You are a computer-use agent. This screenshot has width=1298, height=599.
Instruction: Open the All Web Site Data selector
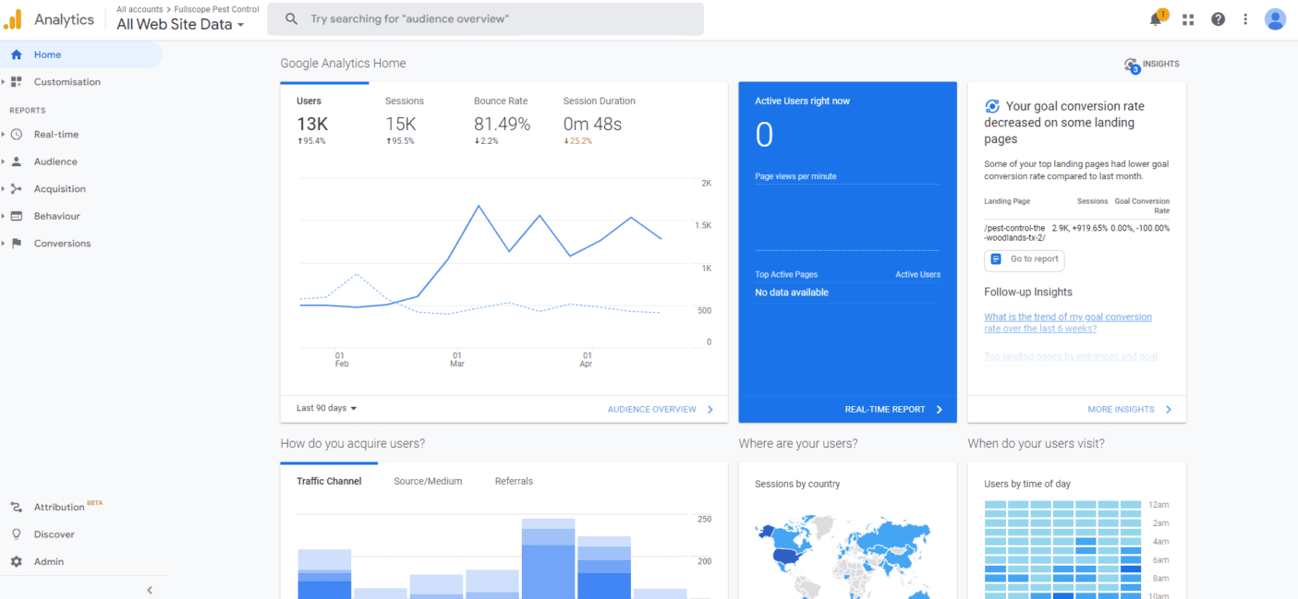[180, 25]
